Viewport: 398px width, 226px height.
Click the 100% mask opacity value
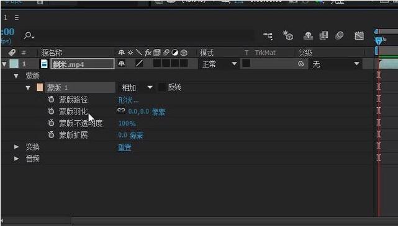click(127, 123)
